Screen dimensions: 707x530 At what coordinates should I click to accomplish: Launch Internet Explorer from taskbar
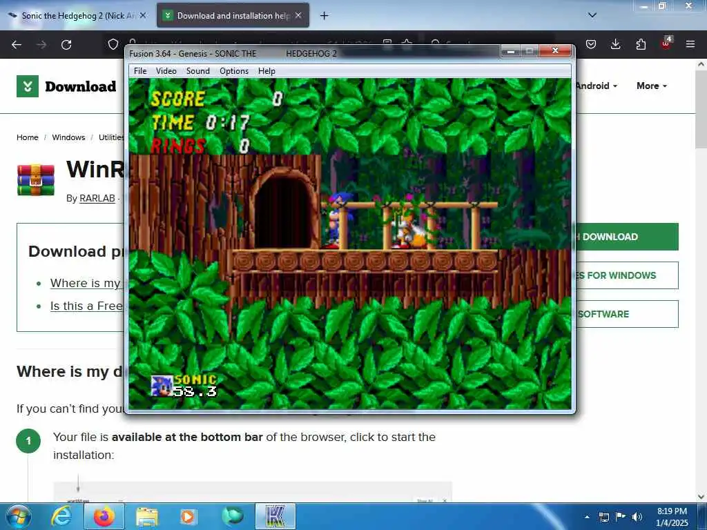pos(61,516)
